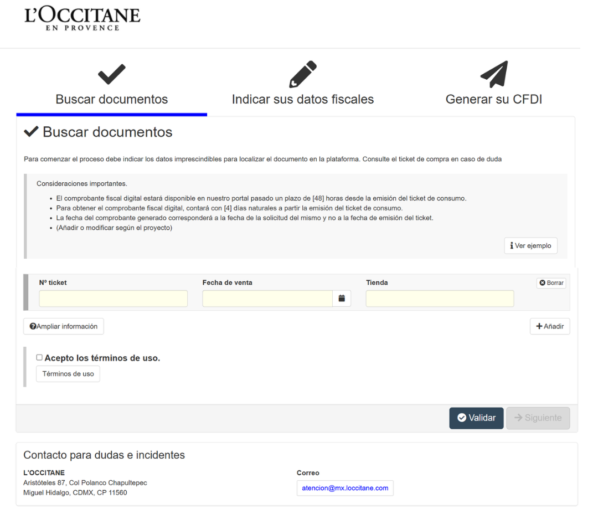This screenshot has height=514, width=598.
Task: Add another ticket row with Añadir
Action: coord(549,326)
